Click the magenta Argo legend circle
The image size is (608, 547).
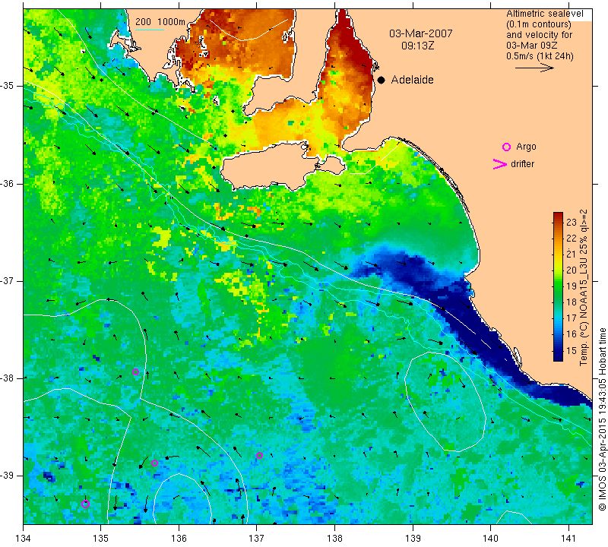pyautogui.click(x=506, y=147)
